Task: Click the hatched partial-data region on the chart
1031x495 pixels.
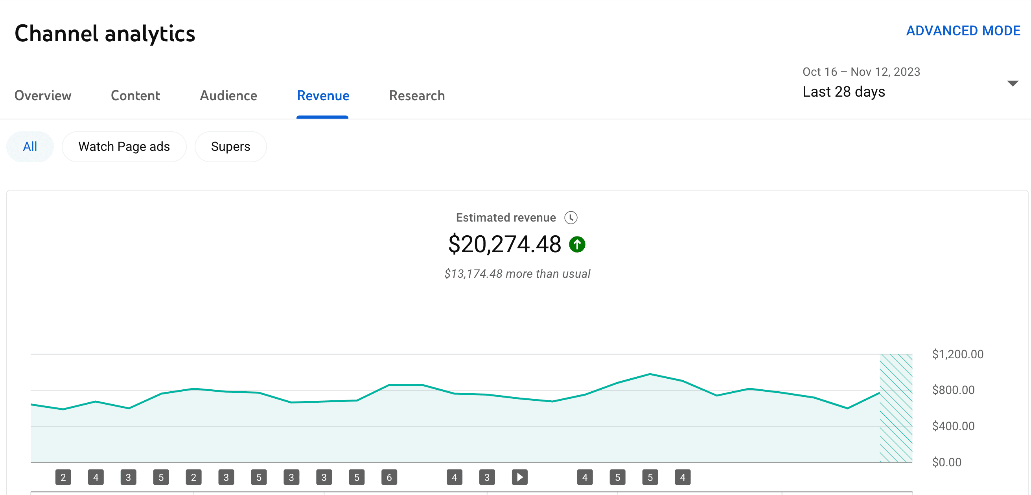Action: pyautogui.click(x=896, y=408)
